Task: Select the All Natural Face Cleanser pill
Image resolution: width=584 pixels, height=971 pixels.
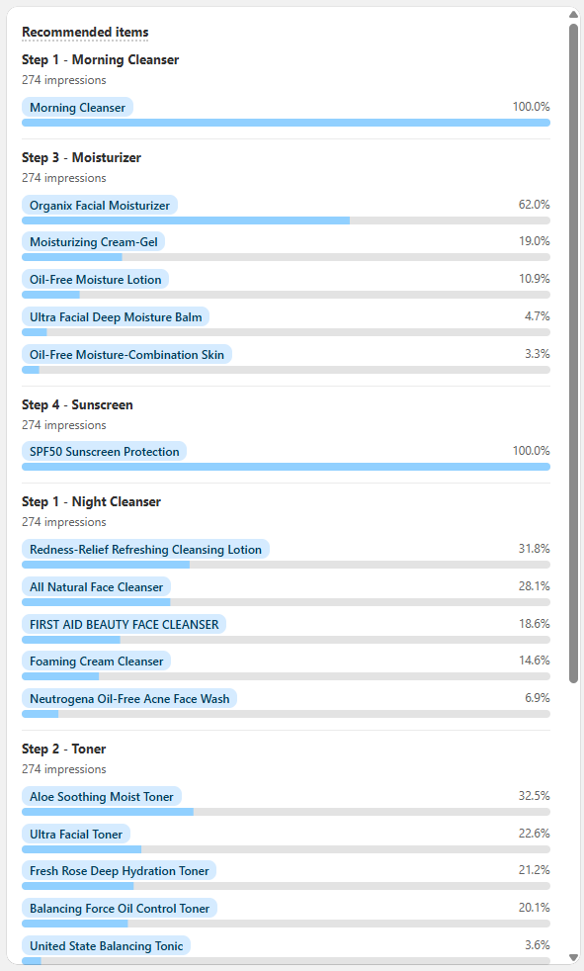Action: point(96,586)
